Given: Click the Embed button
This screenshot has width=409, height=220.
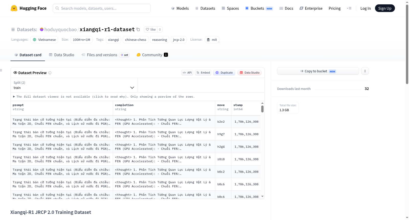Looking at the screenshot, I should [203, 73].
